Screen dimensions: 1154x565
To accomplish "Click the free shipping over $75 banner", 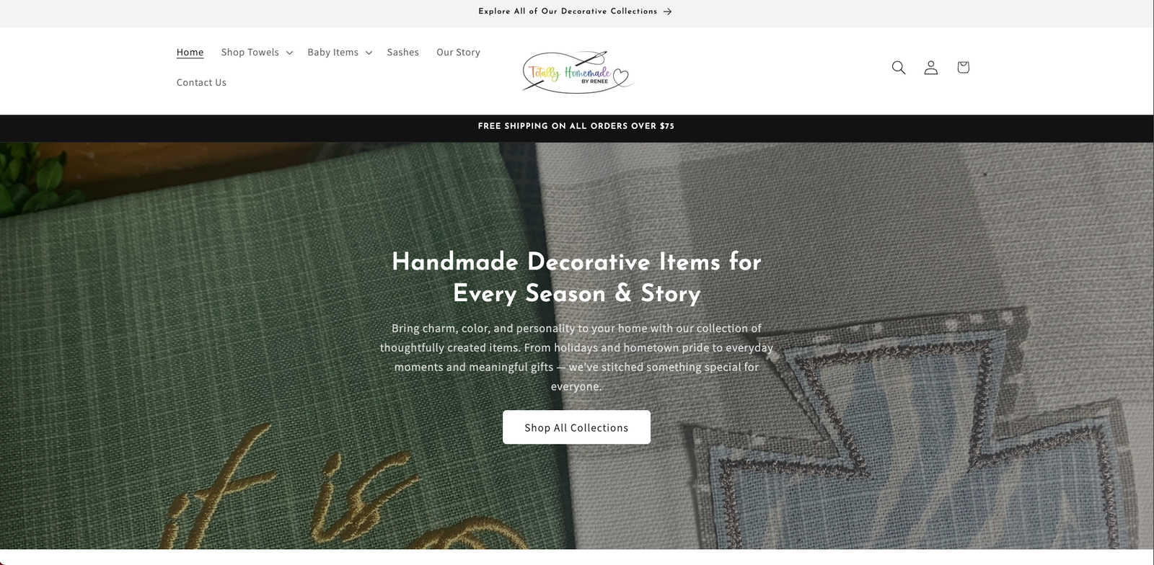I will point(576,126).
